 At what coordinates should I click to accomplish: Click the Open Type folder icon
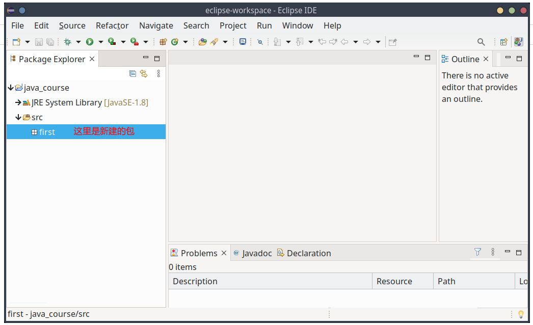point(203,42)
